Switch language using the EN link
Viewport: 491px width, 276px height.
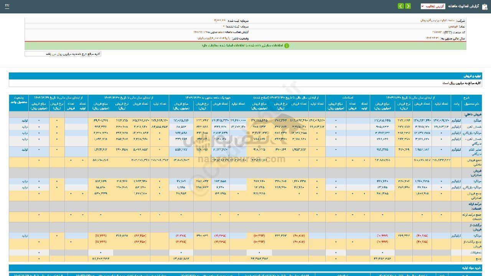point(8,6)
